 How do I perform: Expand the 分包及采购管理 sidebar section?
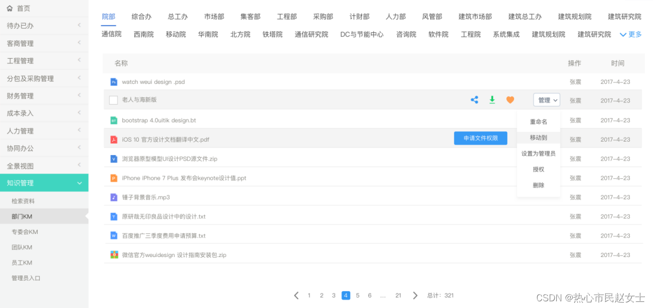coord(44,78)
